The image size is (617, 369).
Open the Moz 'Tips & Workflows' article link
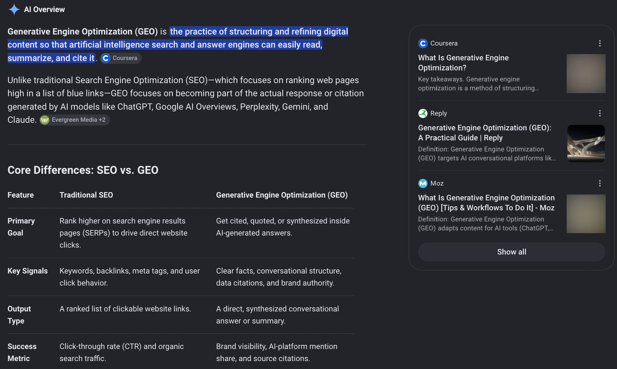(486, 203)
